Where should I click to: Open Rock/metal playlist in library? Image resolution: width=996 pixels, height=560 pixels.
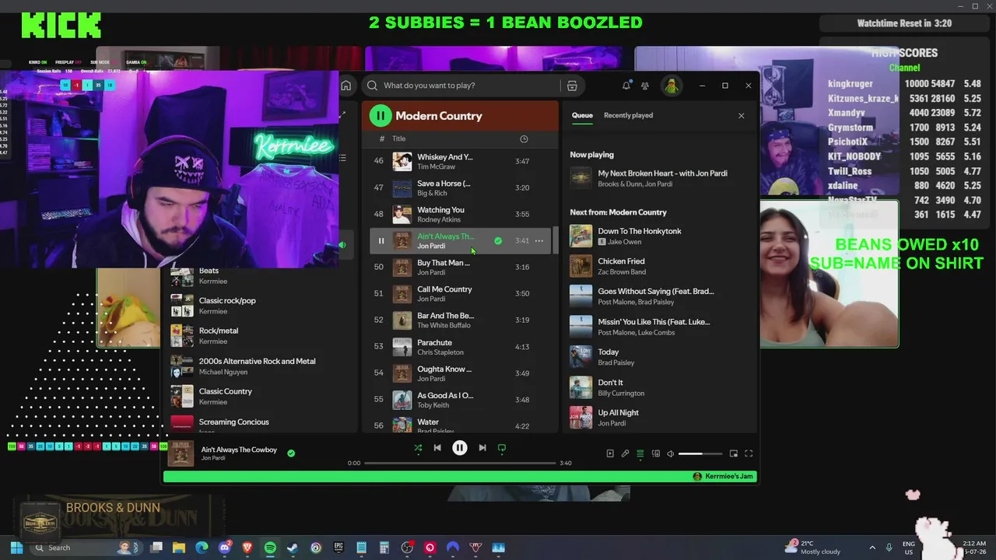point(261,336)
